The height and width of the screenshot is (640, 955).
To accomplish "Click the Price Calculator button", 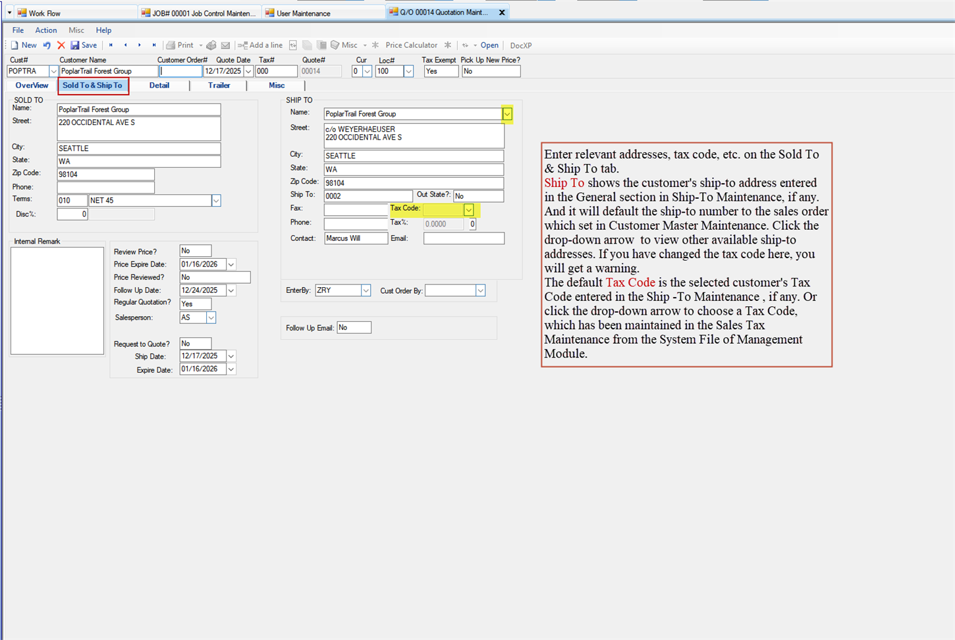I will click(x=411, y=45).
